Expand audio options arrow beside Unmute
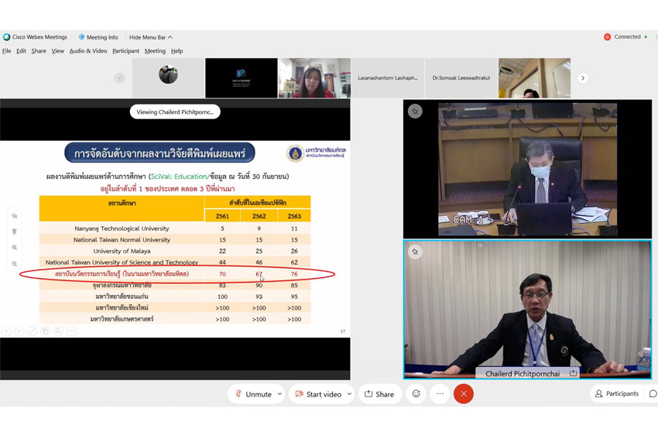Screen dimensions: 658x439 click(x=279, y=393)
